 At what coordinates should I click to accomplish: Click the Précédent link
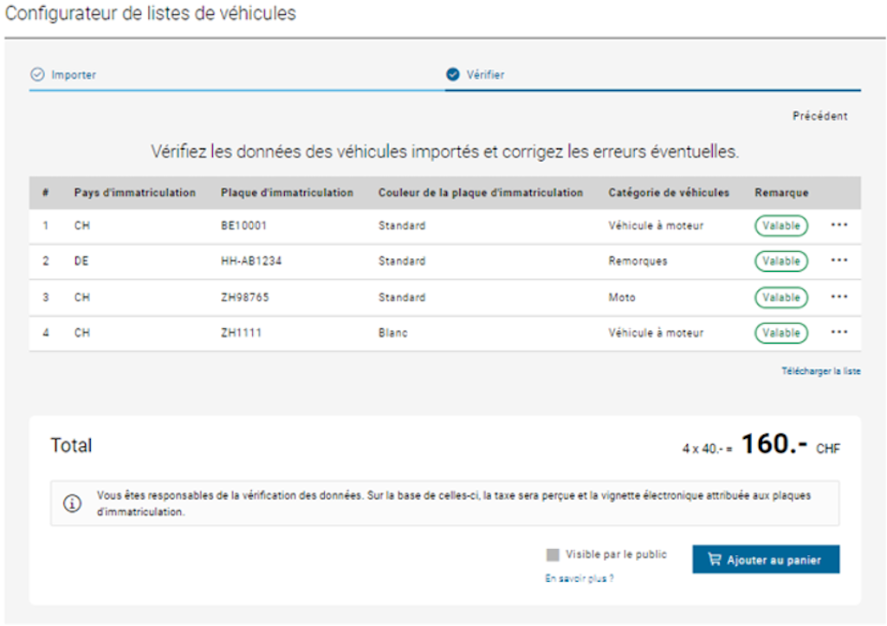click(x=821, y=115)
